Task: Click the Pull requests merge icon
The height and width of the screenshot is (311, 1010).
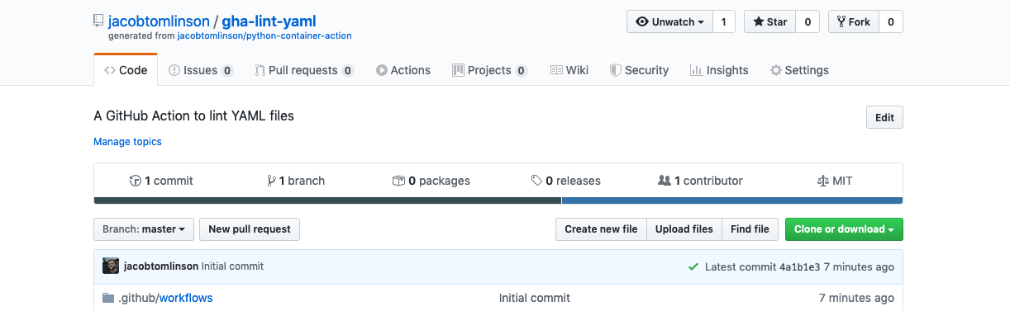Action: (x=260, y=71)
